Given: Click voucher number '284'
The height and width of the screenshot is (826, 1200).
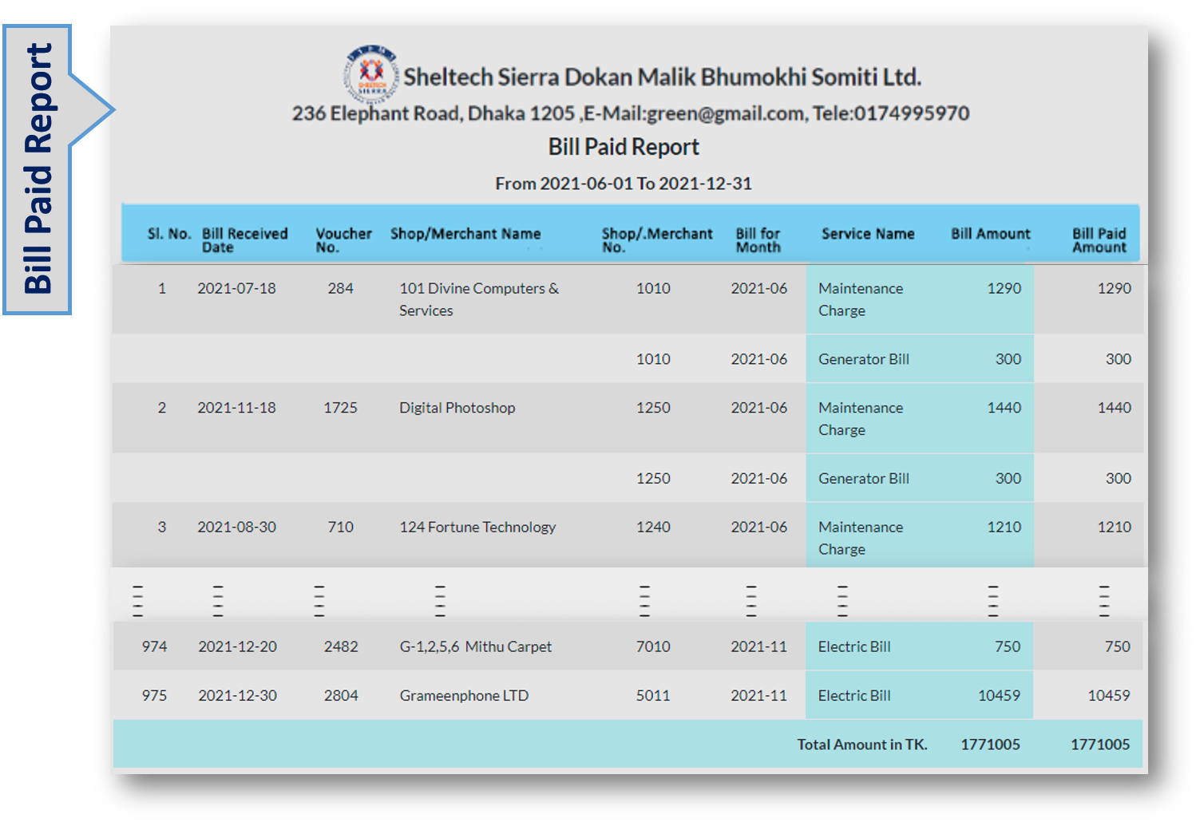Looking at the screenshot, I should click(340, 288).
